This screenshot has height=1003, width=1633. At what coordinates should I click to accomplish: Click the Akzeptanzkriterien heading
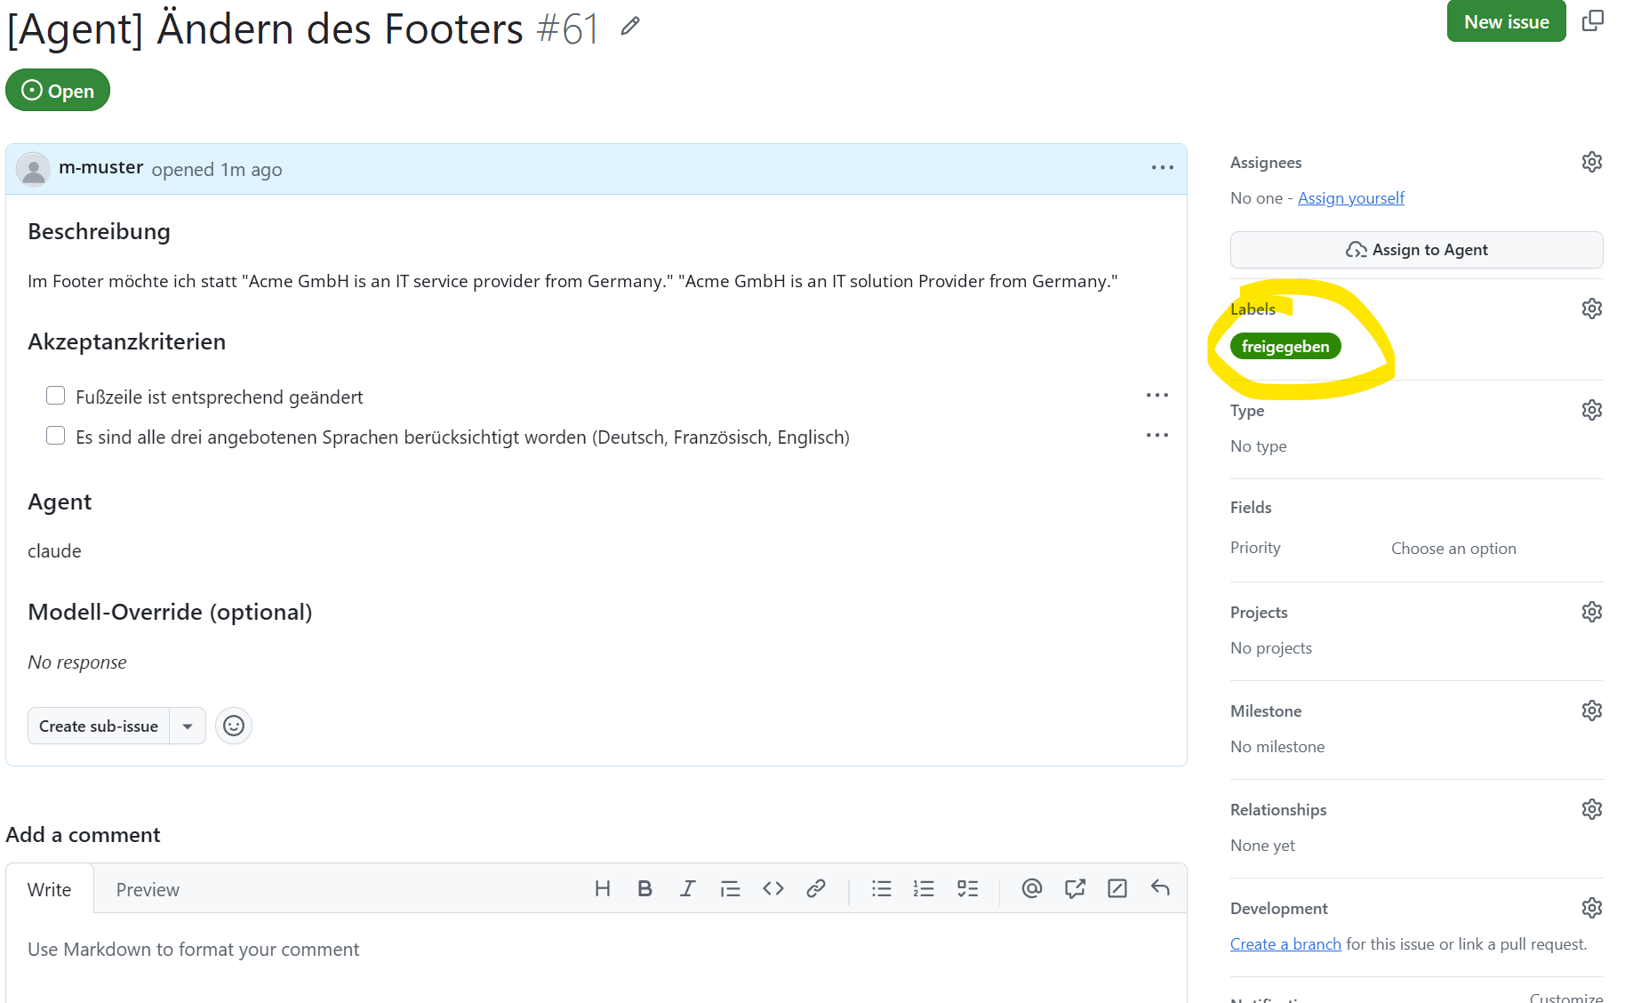click(126, 341)
